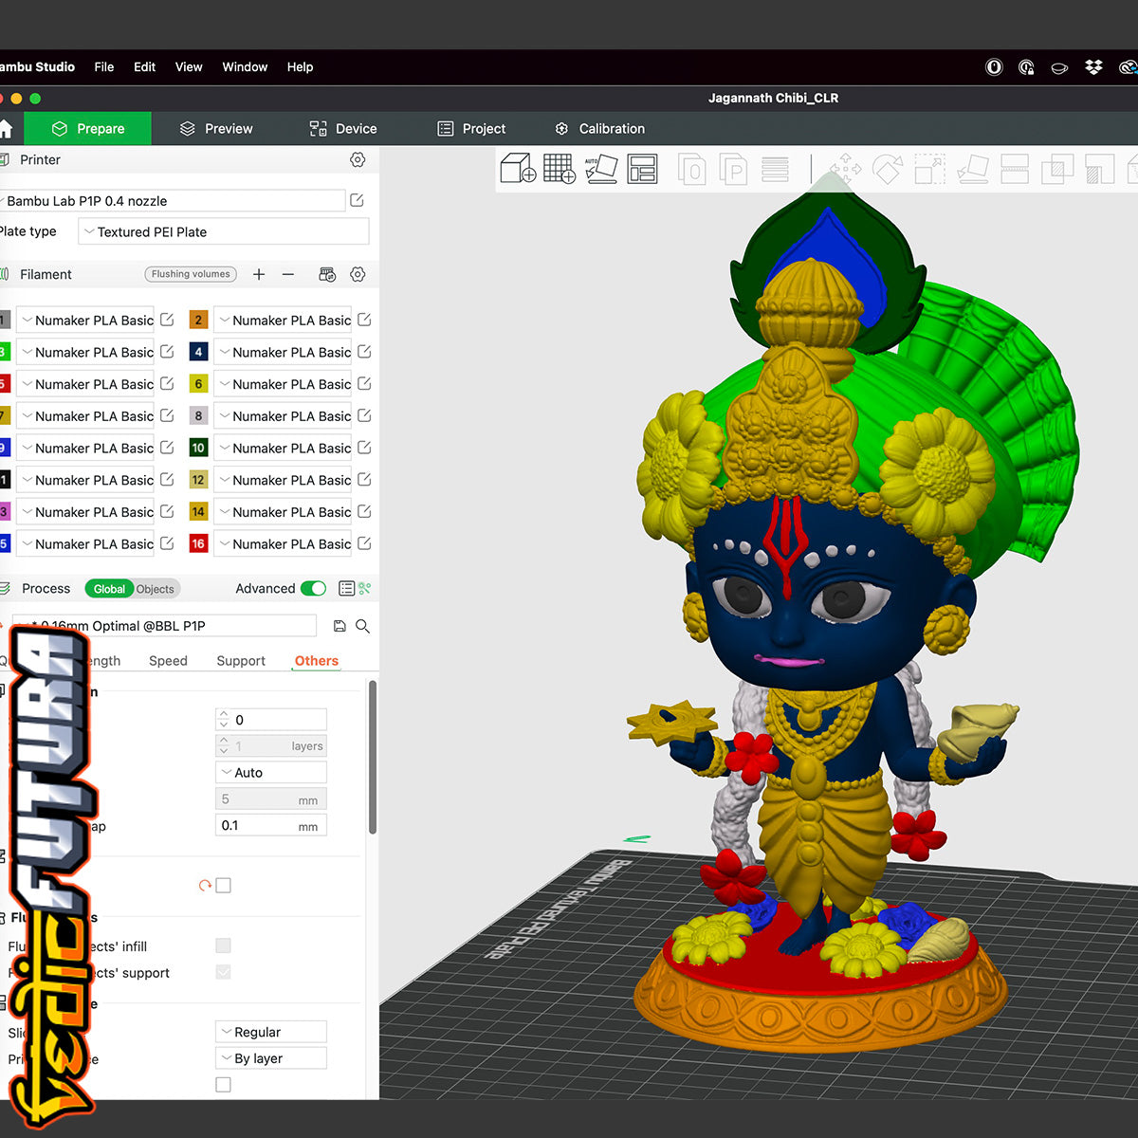Save the process preset with disk icon

[340, 626]
